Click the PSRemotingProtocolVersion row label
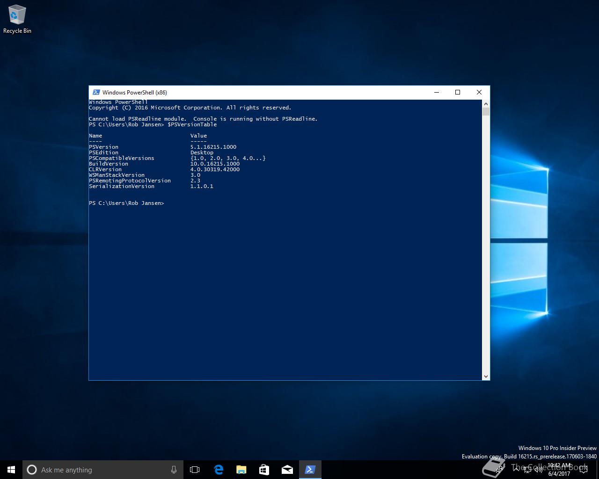 coord(130,181)
